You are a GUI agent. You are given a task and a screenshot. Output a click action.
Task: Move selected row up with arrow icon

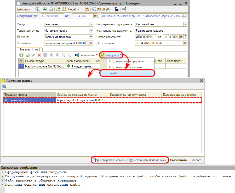tap(51, 55)
